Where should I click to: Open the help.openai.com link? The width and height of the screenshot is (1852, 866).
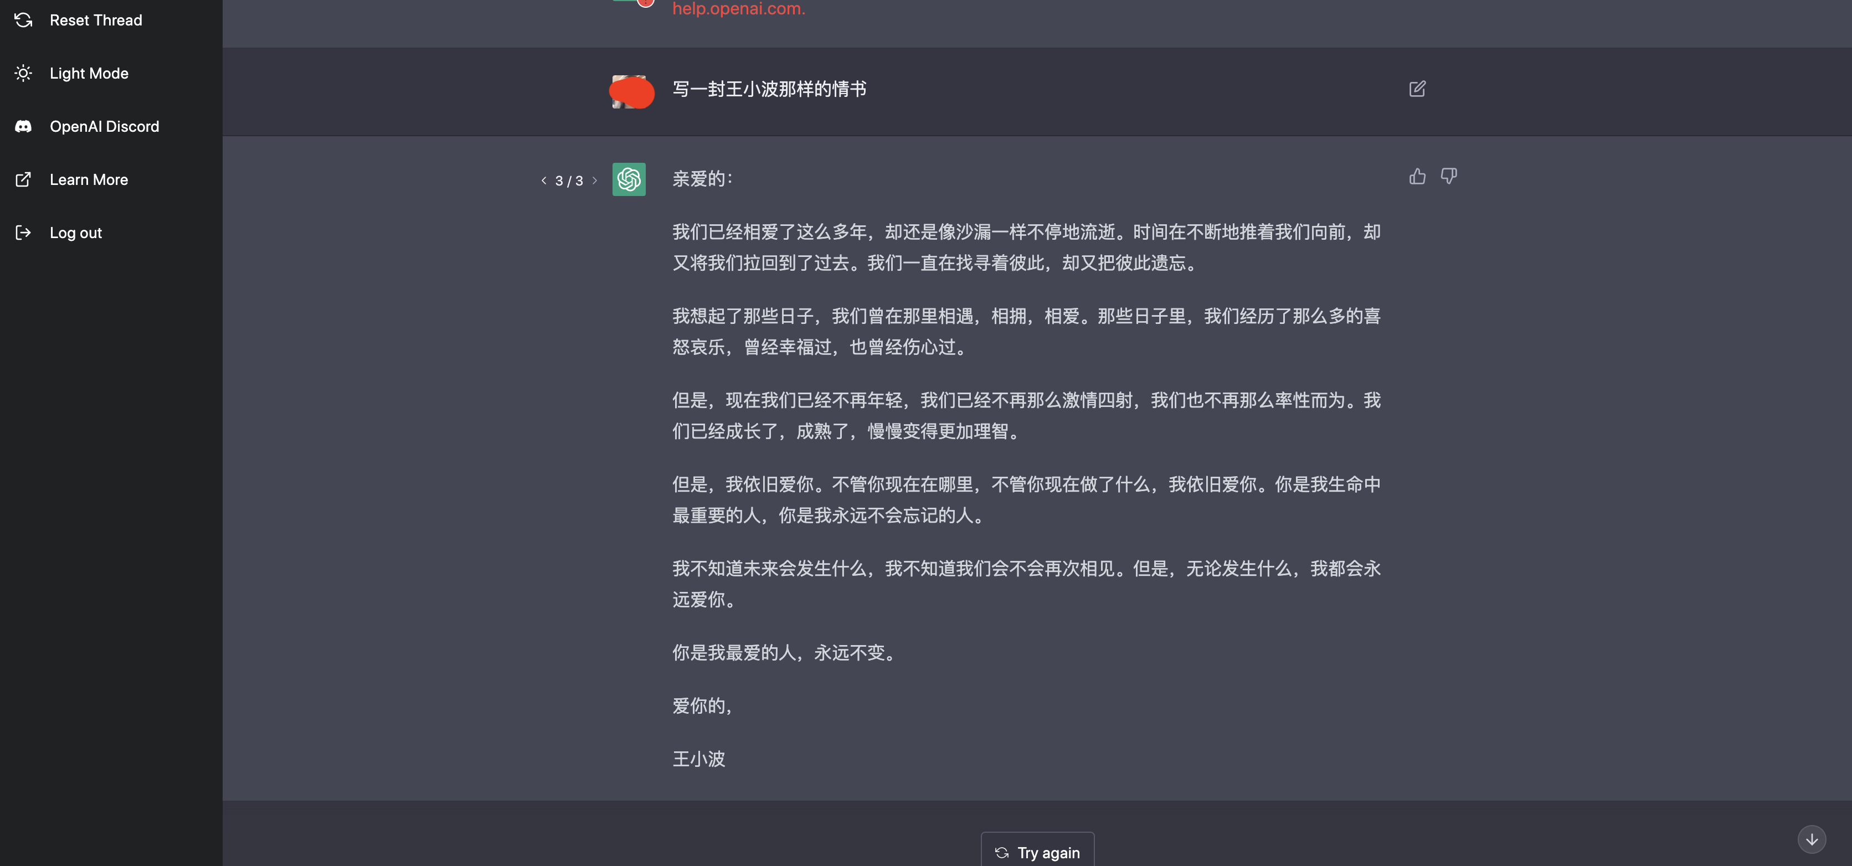(738, 9)
